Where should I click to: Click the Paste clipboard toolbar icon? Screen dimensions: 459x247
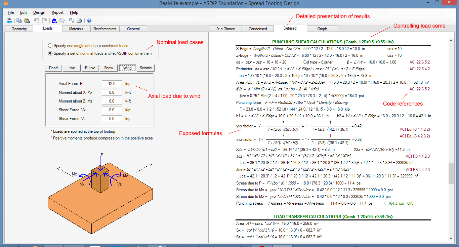click(27, 20)
